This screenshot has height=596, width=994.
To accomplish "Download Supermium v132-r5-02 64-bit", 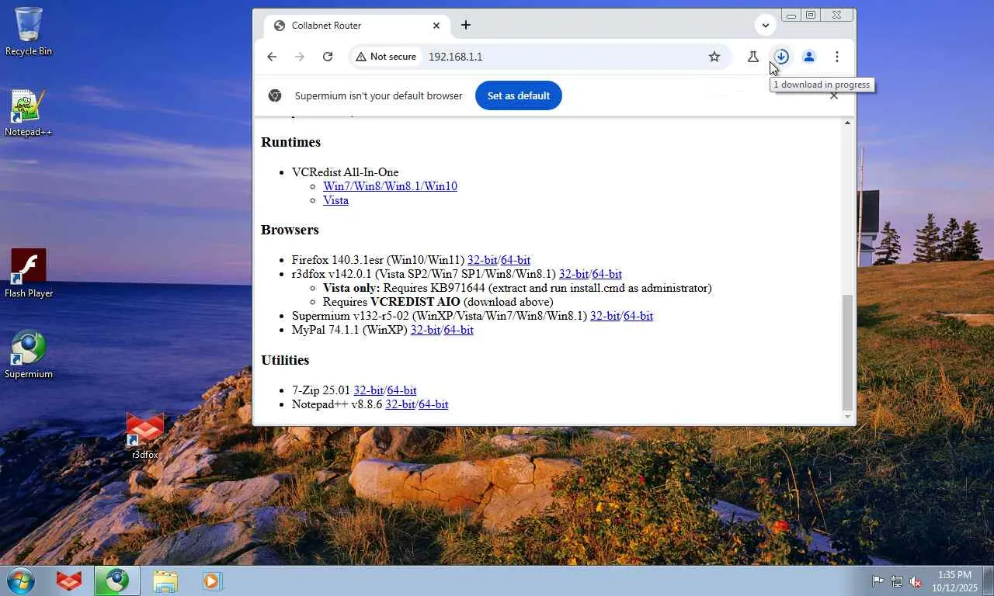I will [x=638, y=316].
